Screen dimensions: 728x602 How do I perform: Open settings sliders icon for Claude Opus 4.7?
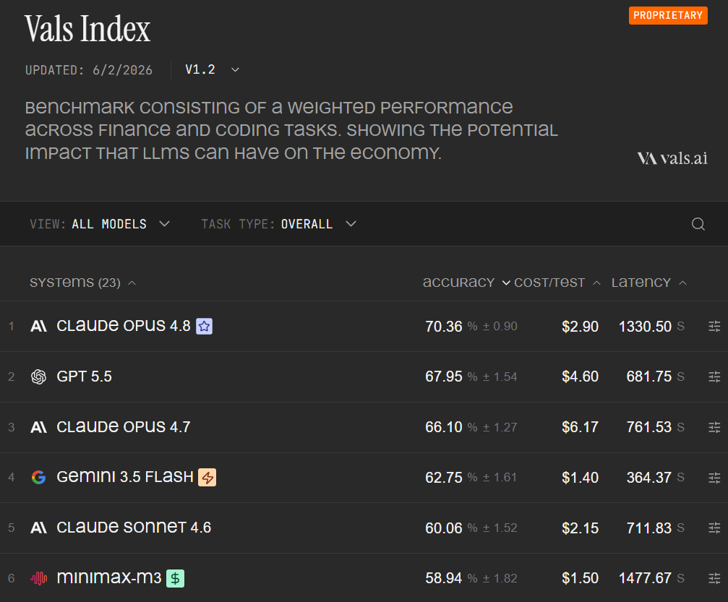[x=714, y=427]
